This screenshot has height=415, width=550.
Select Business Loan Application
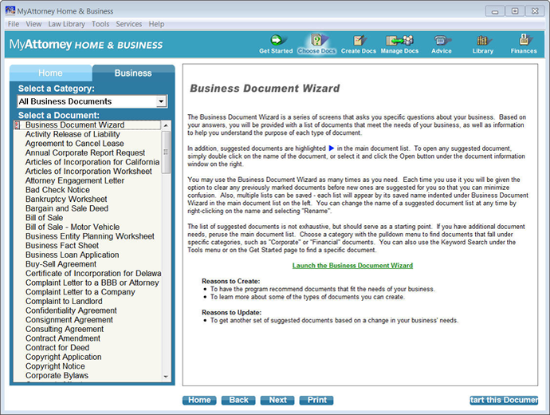click(x=72, y=255)
